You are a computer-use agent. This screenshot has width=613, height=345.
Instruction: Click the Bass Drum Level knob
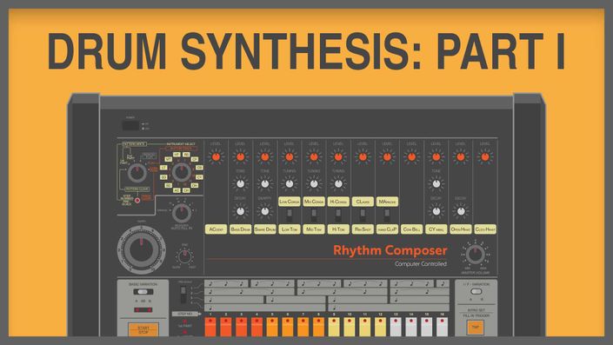coord(240,157)
